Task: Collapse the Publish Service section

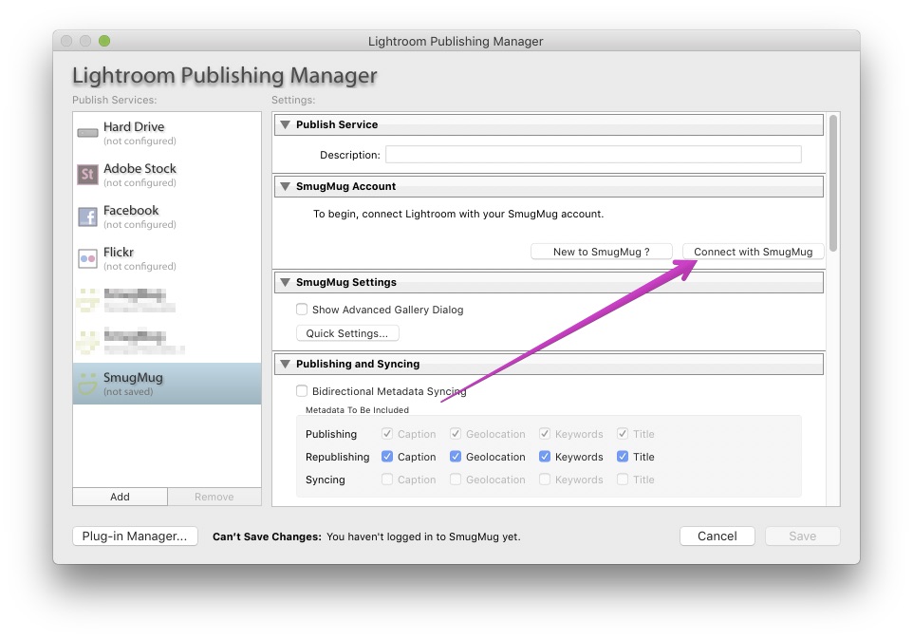Action: tap(286, 124)
